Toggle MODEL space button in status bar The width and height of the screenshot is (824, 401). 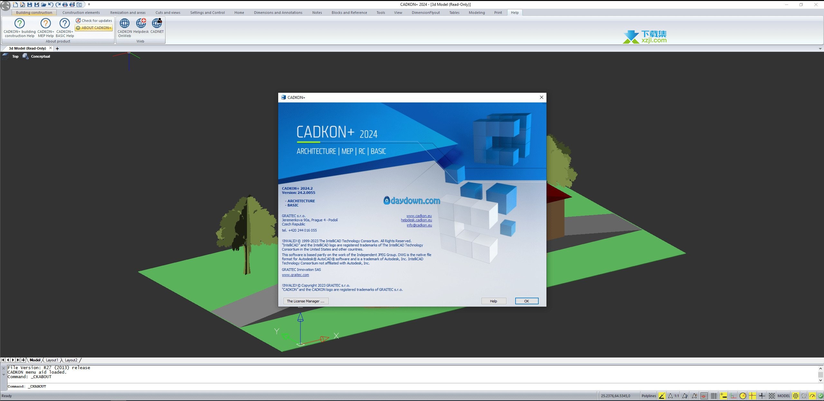[783, 396]
